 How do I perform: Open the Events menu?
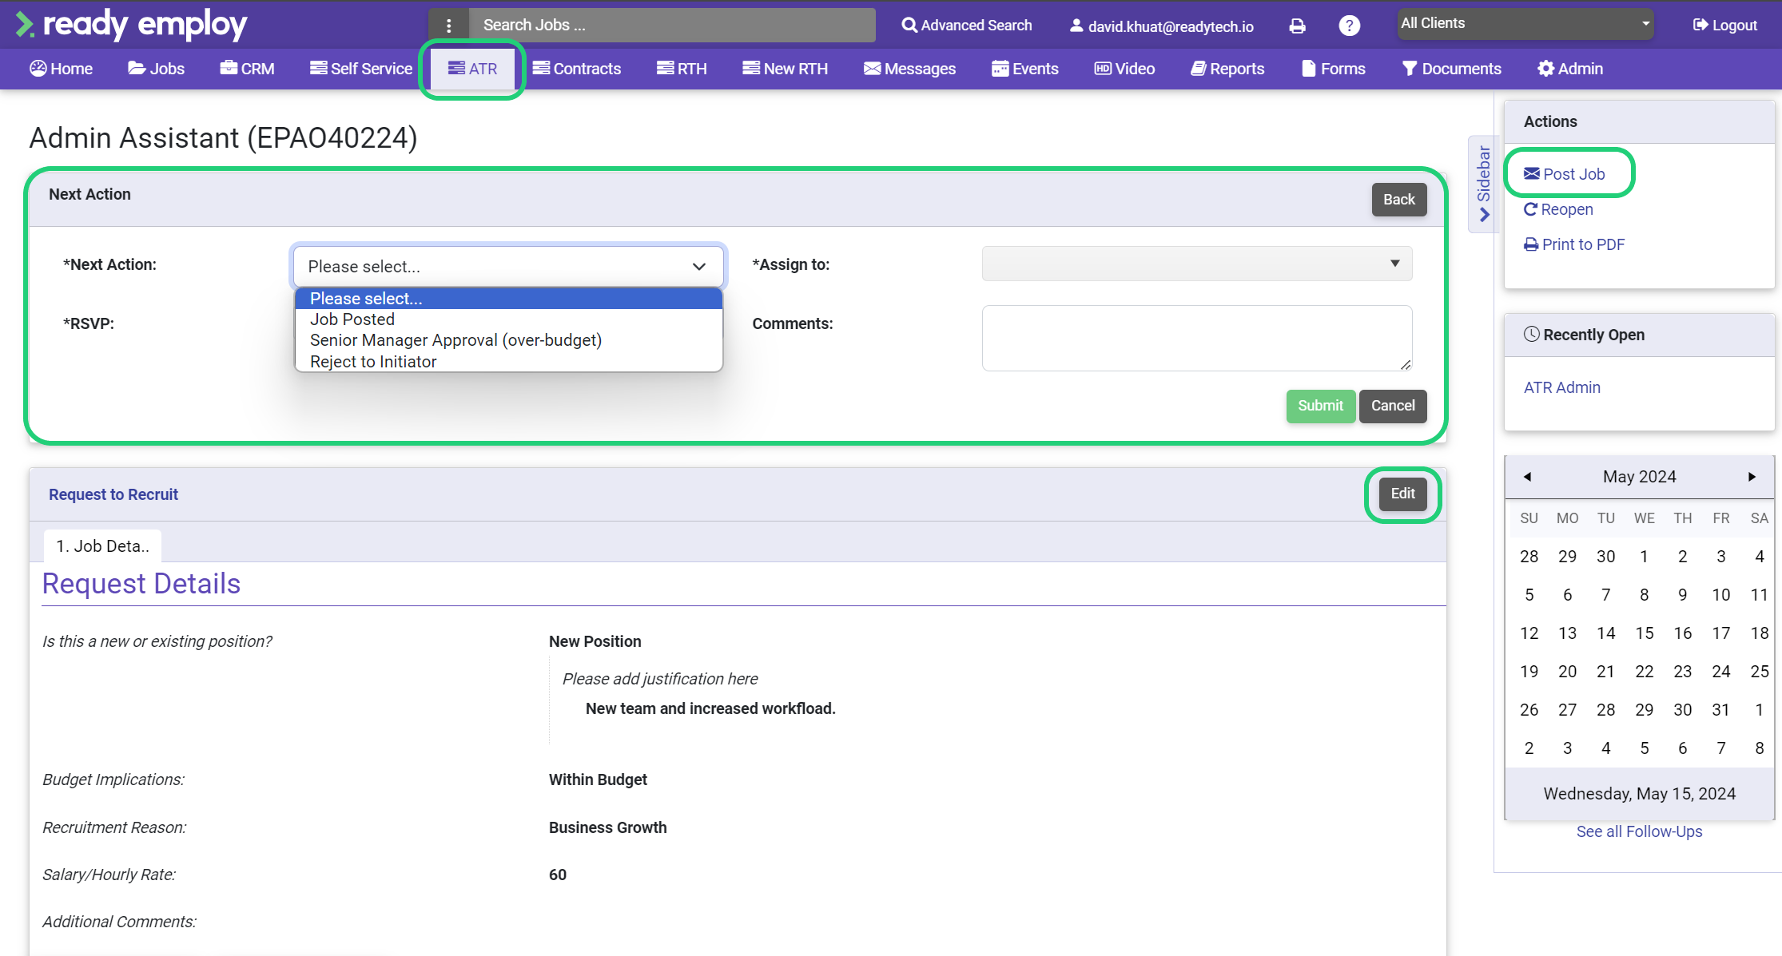coord(1024,69)
